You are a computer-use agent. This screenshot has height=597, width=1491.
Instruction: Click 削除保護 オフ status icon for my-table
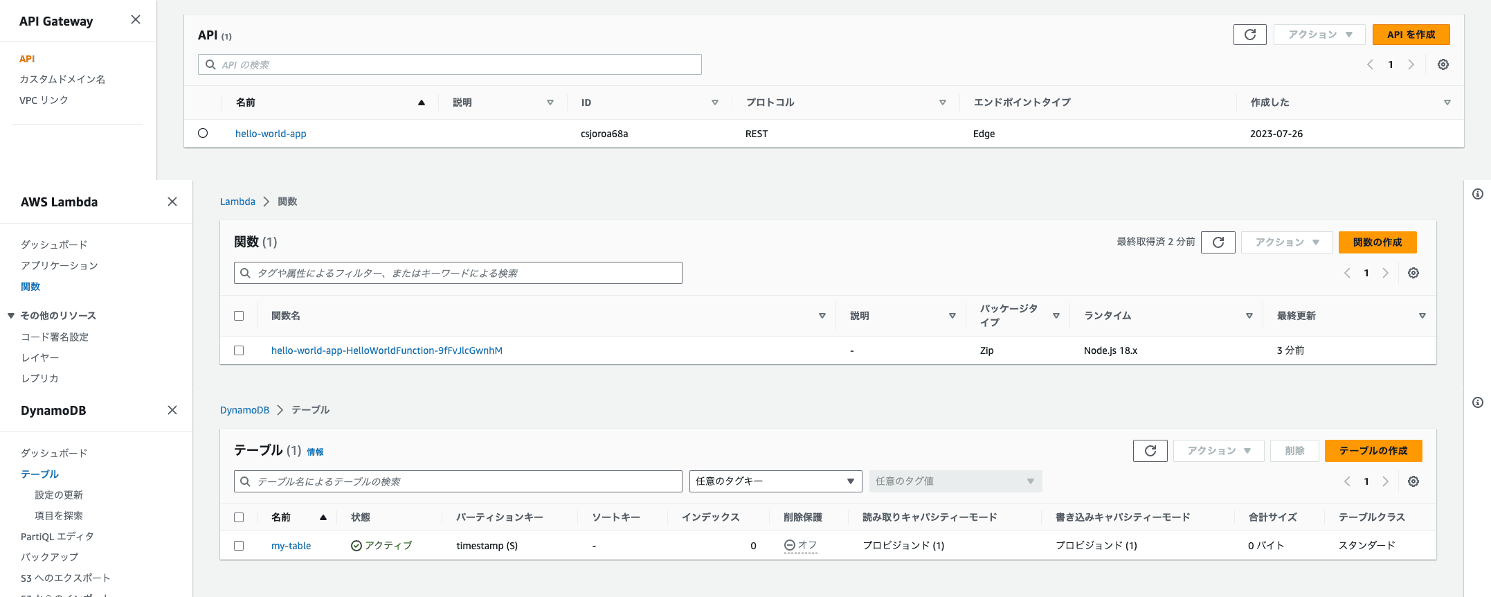[x=789, y=545]
